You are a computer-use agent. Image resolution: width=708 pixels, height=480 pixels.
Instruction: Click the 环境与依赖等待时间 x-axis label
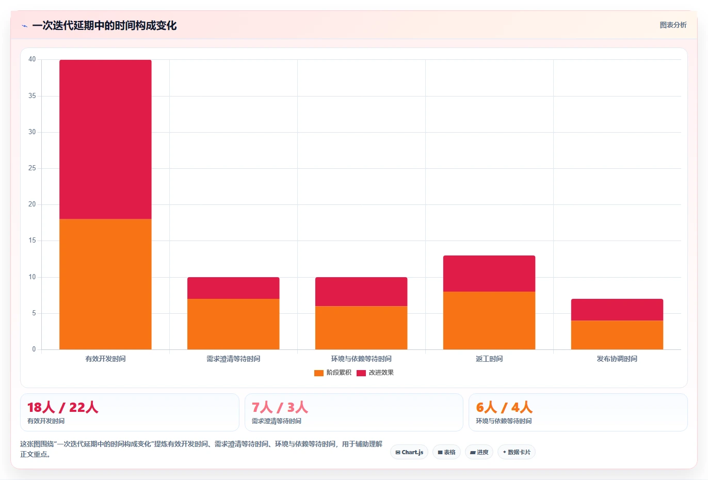(361, 359)
